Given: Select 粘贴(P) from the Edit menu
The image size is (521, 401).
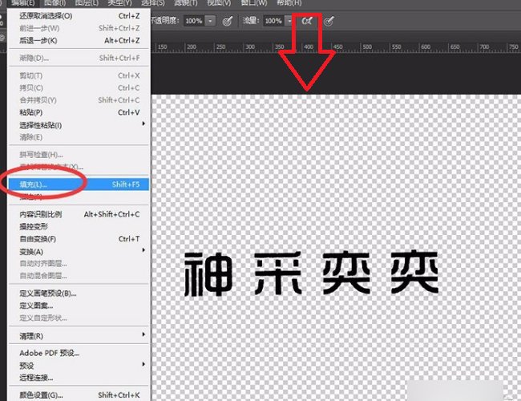Looking at the screenshot, I should 79,112.
